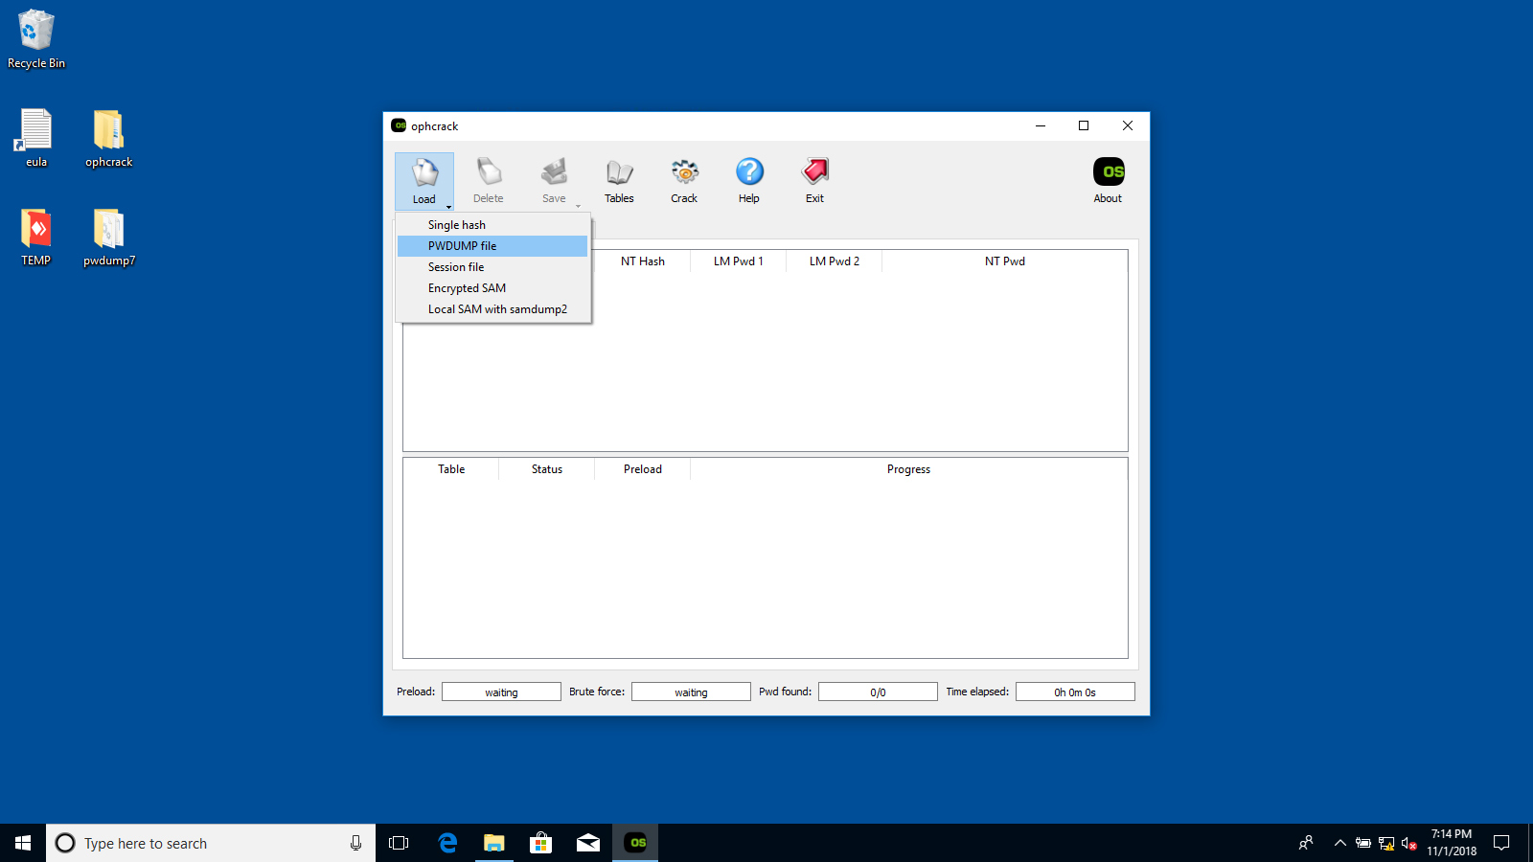Close the ophcrack window

pyautogui.click(x=1128, y=125)
